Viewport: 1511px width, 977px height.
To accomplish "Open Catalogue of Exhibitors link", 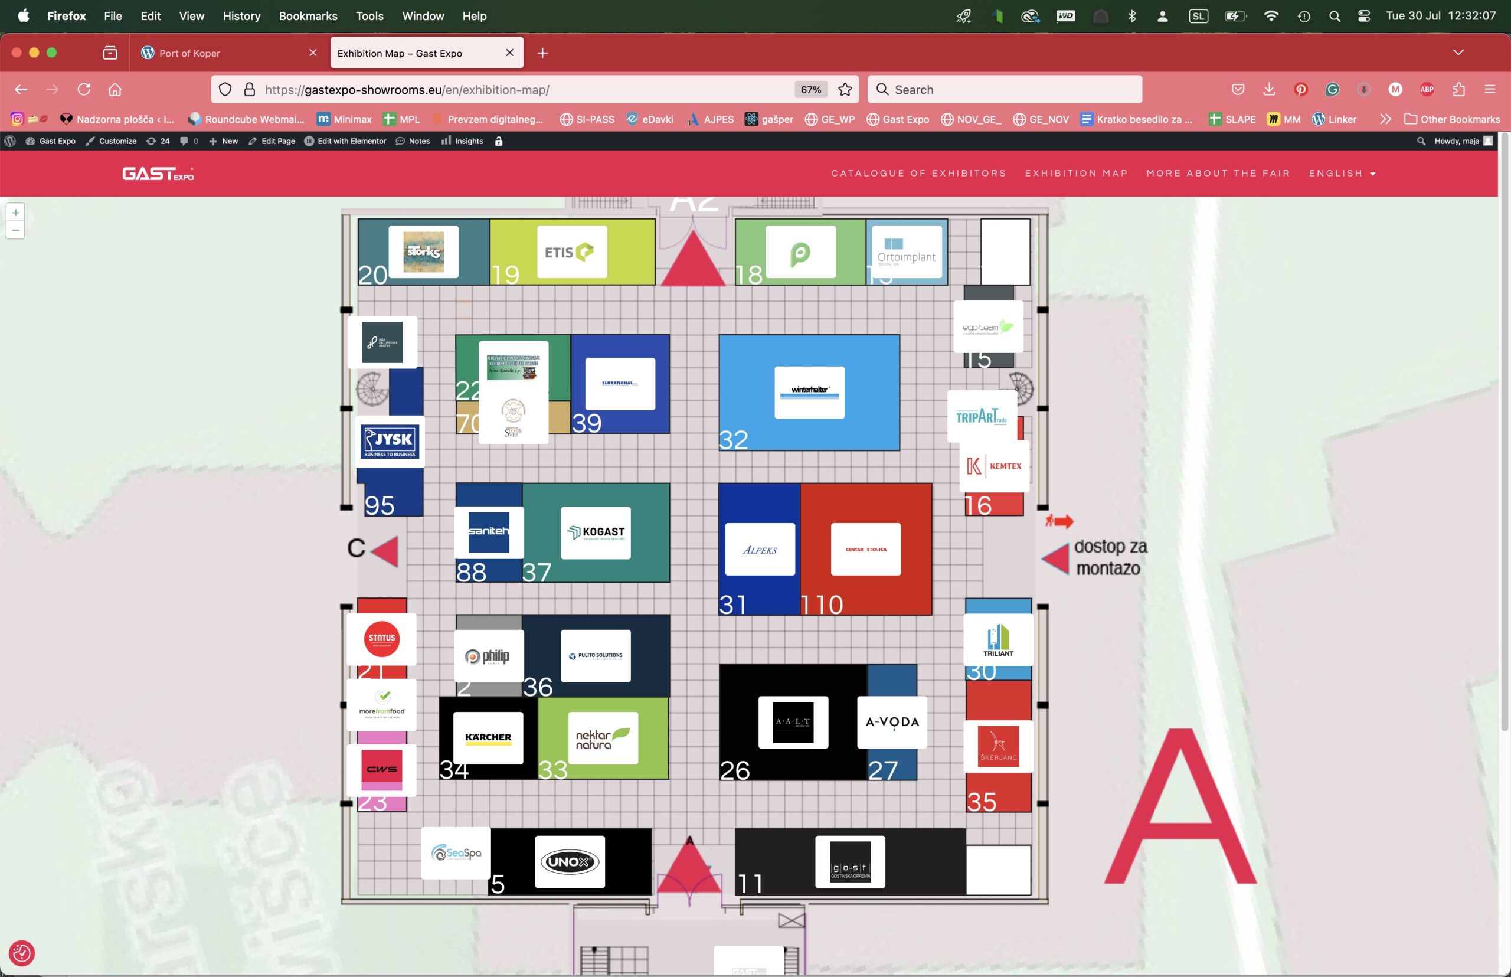I will 918,173.
